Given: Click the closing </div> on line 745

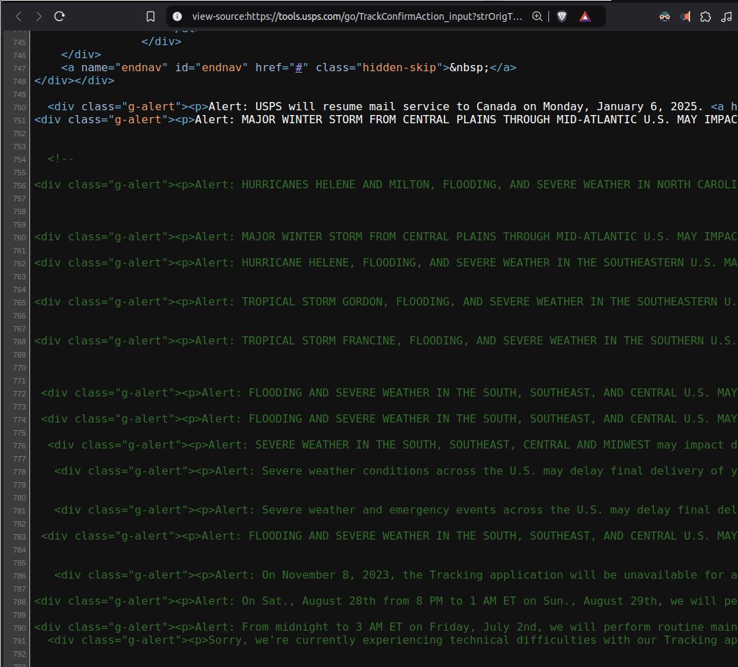Looking at the screenshot, I should [162, 41].
